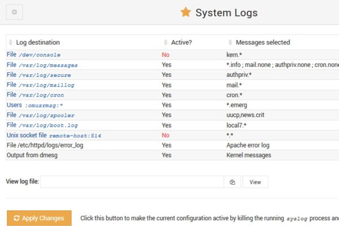Viewport: 339px width, 226px height.
Task: Open File /var/log/boot.log log destination
Action: tap(42, 125)
